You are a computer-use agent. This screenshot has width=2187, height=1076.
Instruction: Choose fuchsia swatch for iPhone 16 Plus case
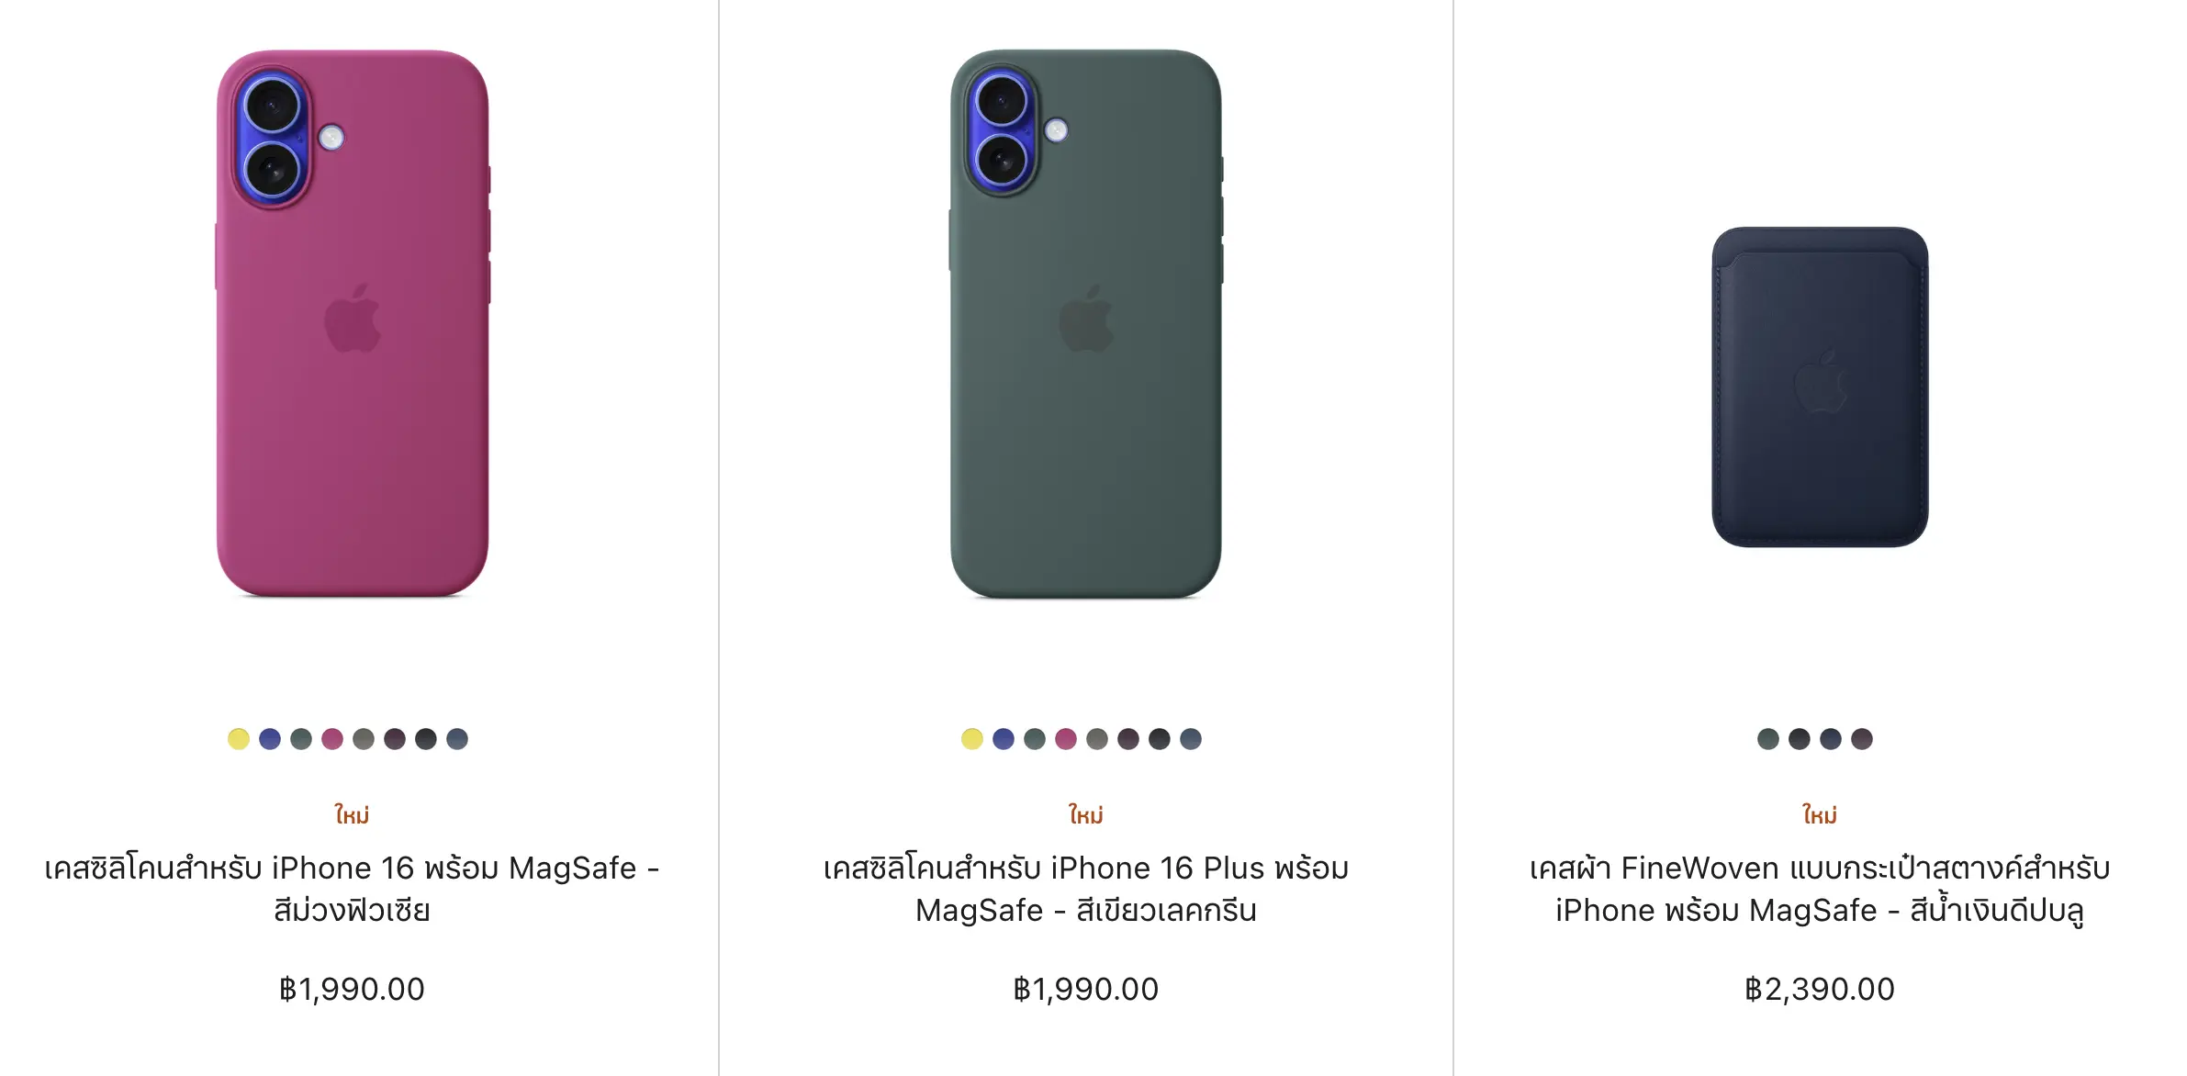[1066, 739]
